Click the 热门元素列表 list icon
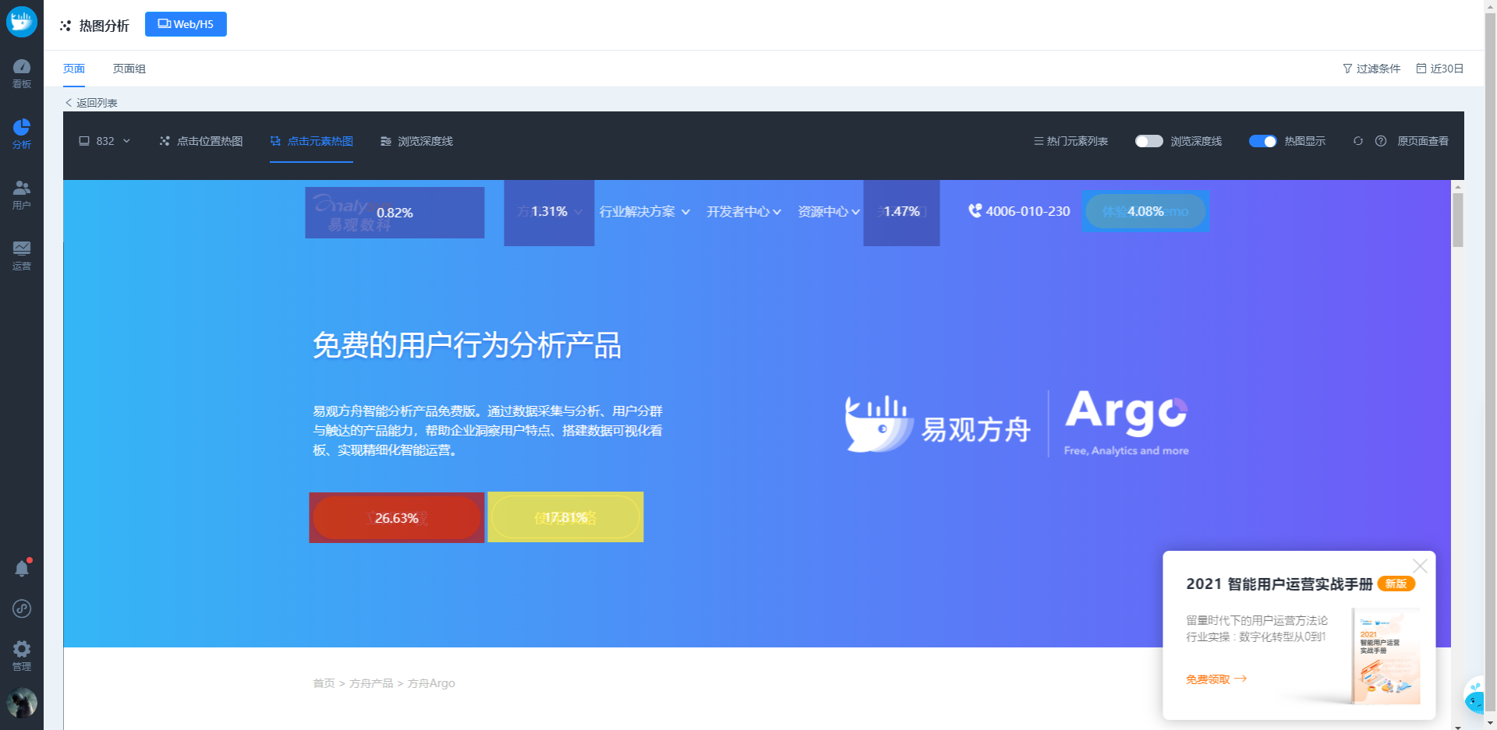 click(x=1039, y=141)
